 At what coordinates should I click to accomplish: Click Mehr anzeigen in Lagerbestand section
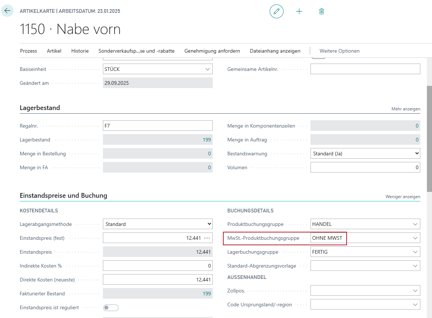[406, 109]
